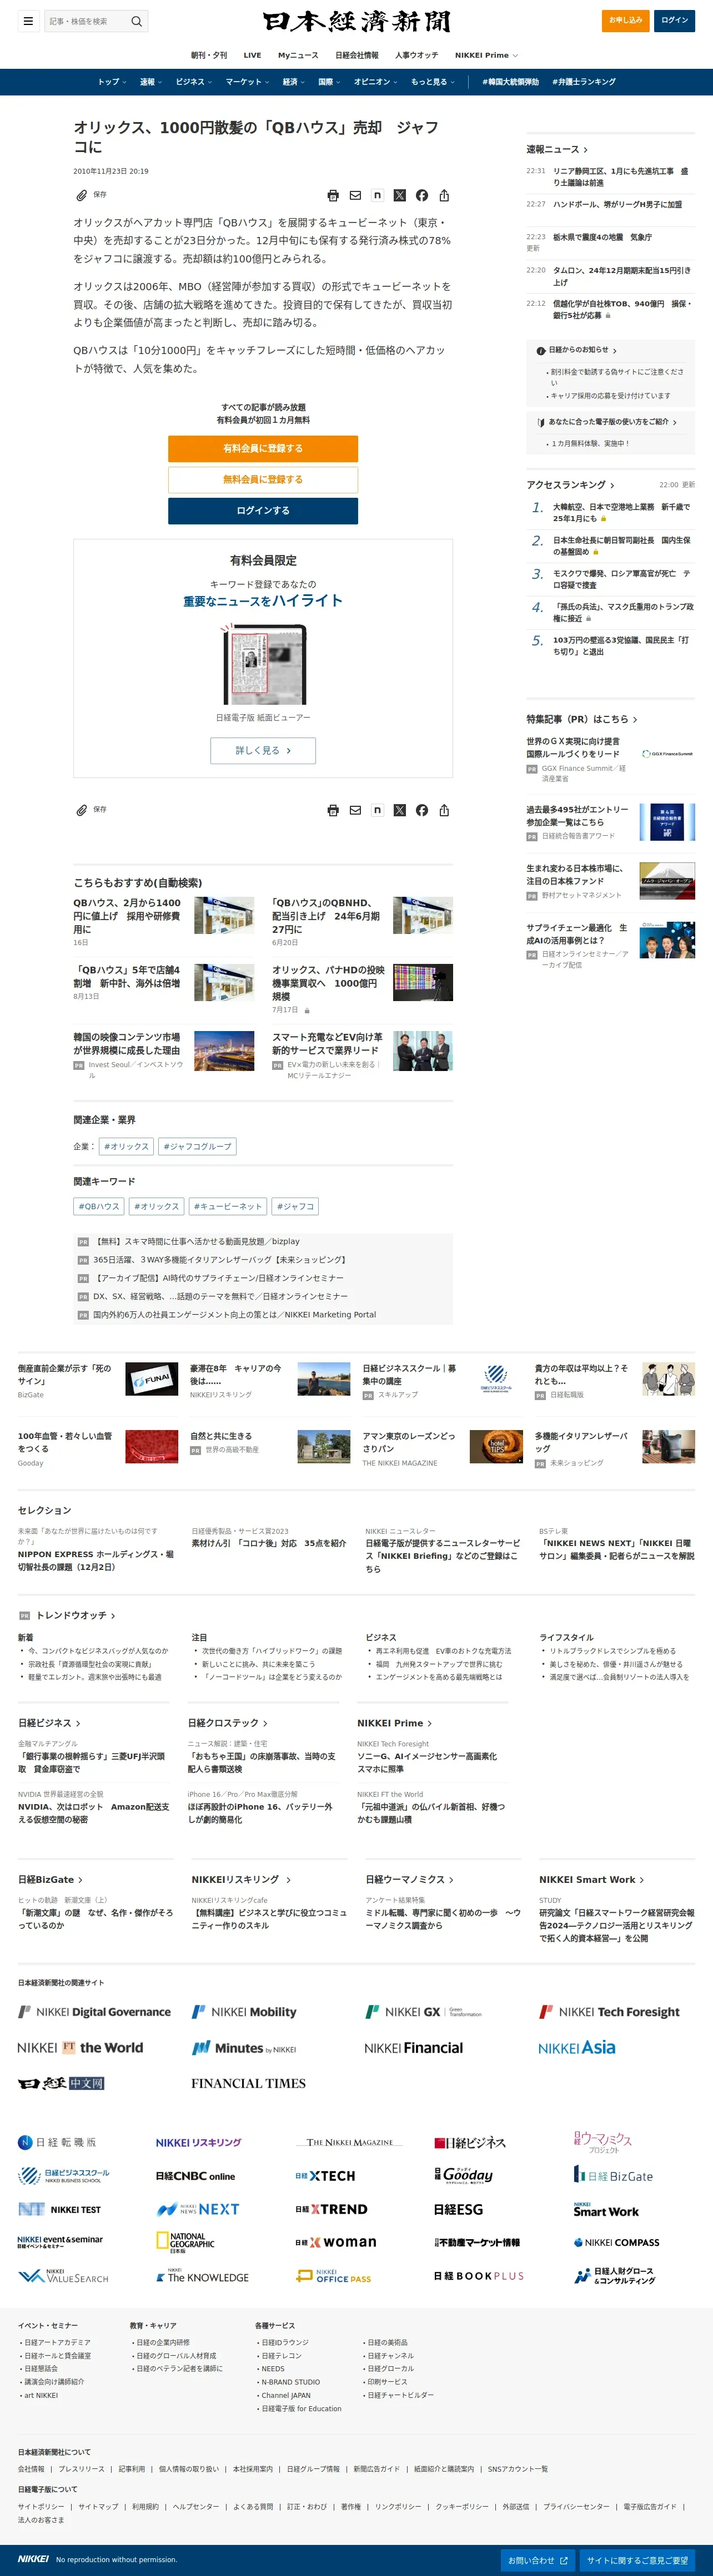Image resolution: width=713 pixels, height=2576 pixels.
Task: Open the Myニュース menu item
Action: tap(298, 55)
